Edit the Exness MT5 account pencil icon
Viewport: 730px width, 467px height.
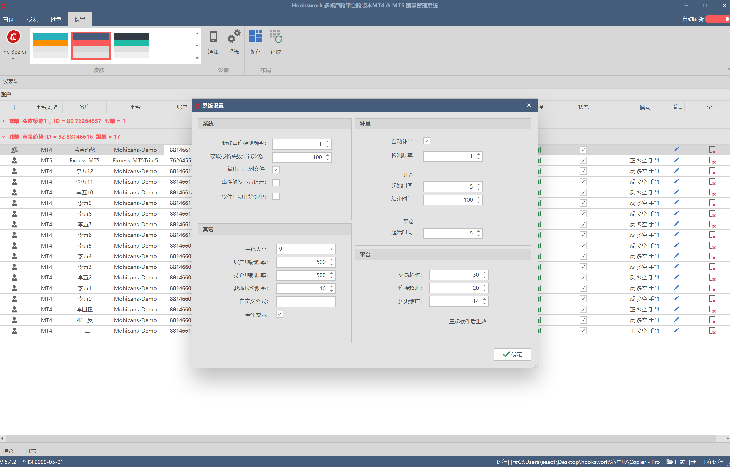(x=676, y=160)
